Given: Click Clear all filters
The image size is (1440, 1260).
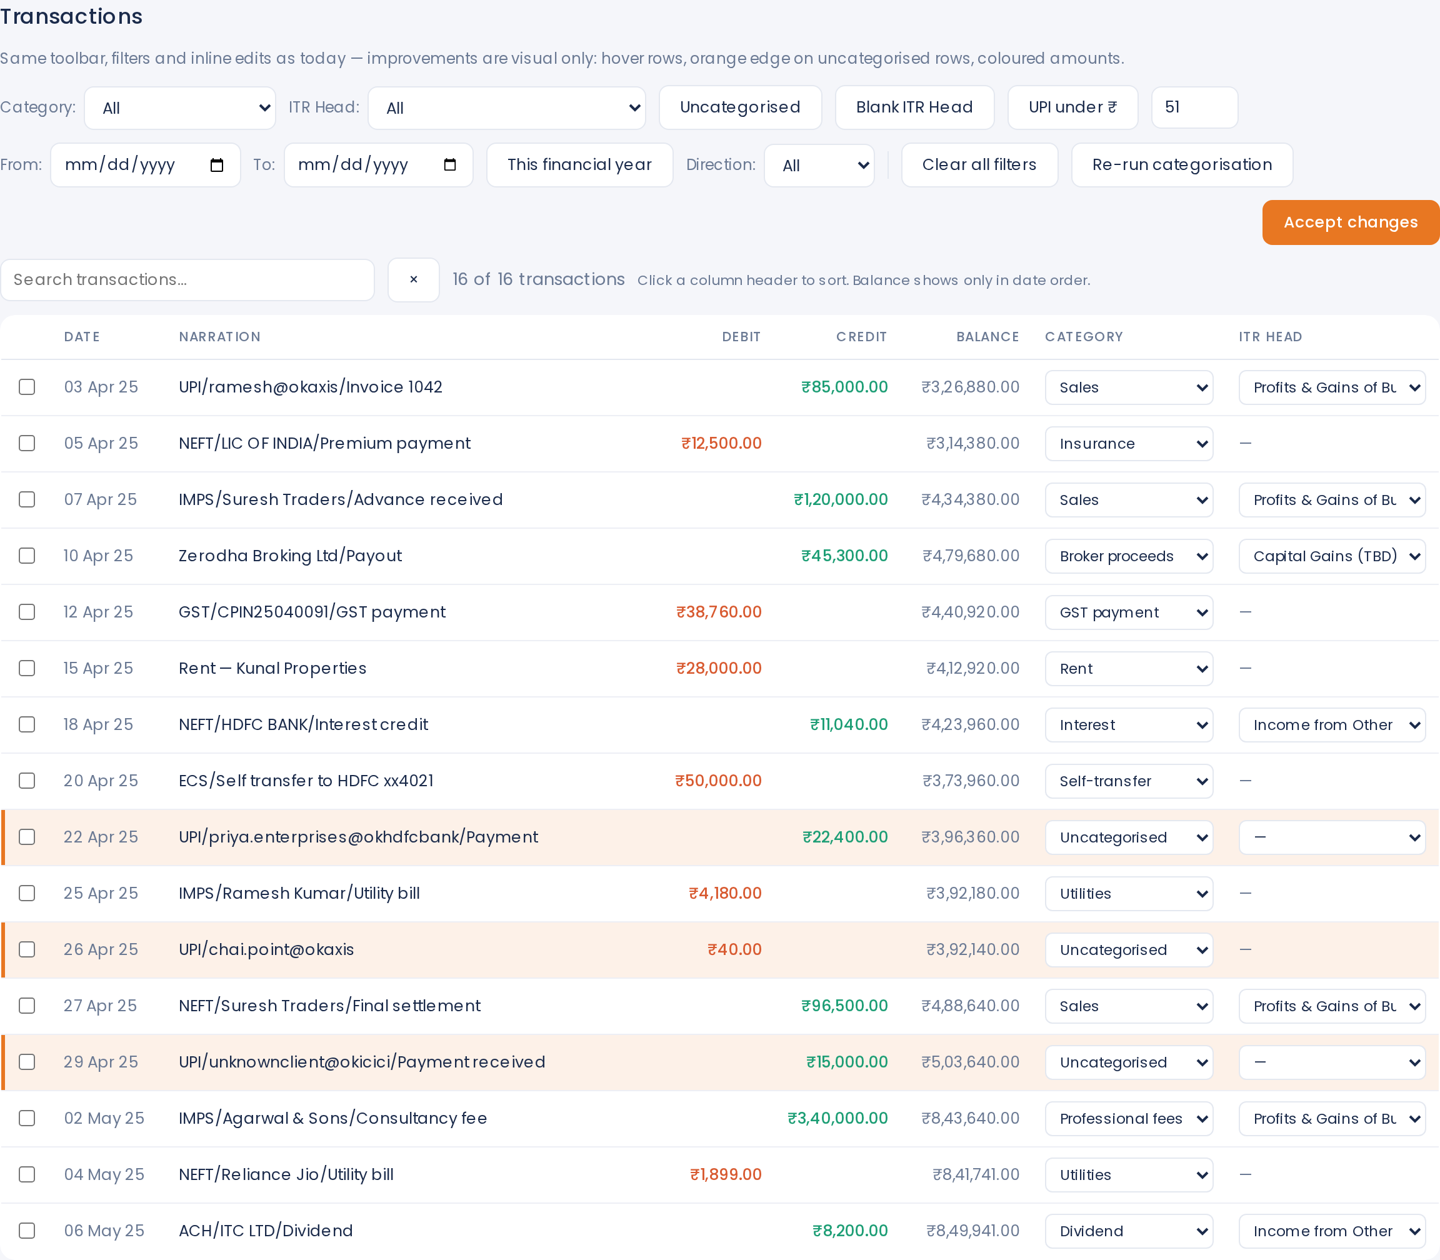Looking at the screenshot, I should (979, 165).
